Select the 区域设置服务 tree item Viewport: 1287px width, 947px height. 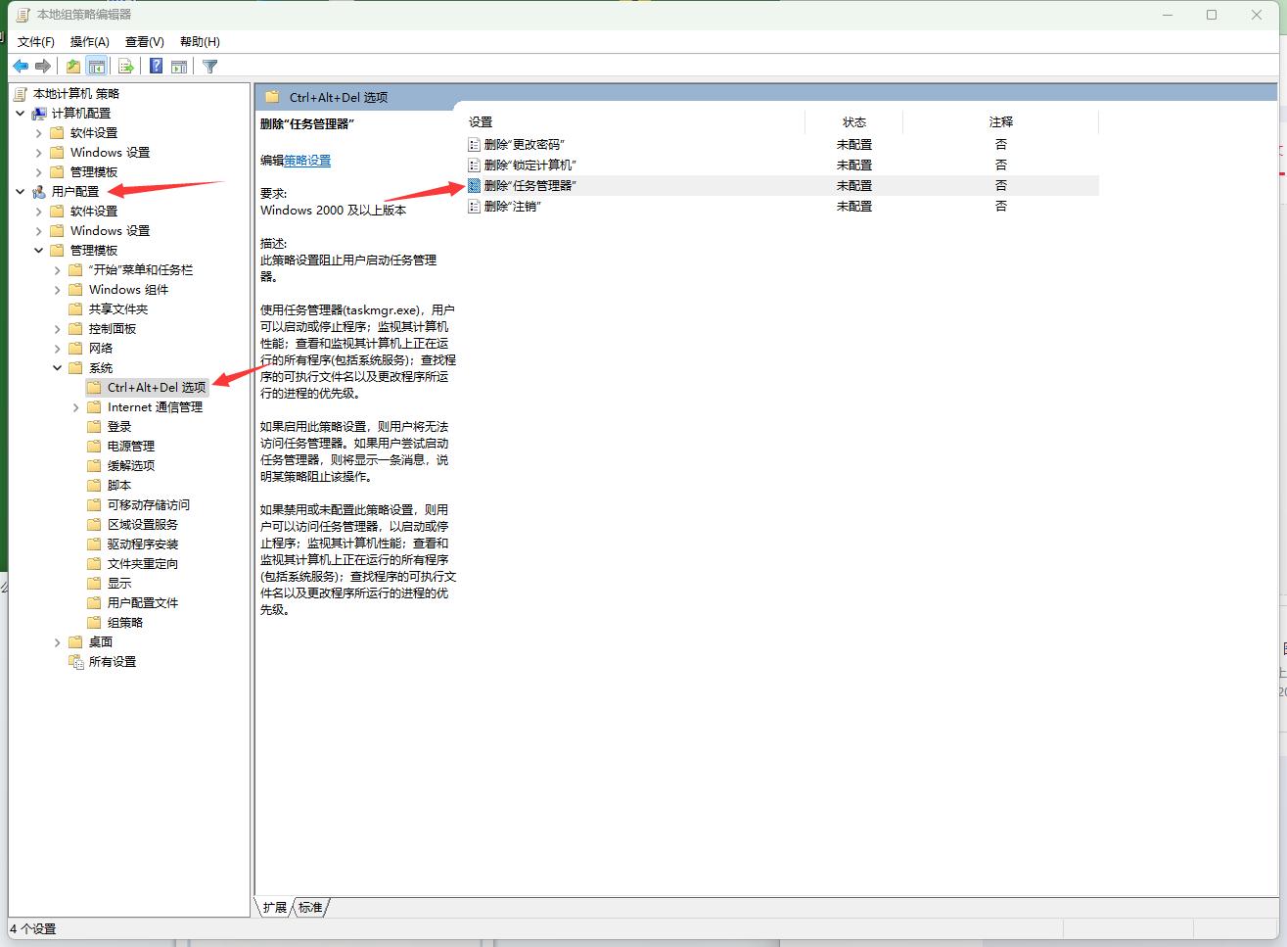[x=143, y=525]
